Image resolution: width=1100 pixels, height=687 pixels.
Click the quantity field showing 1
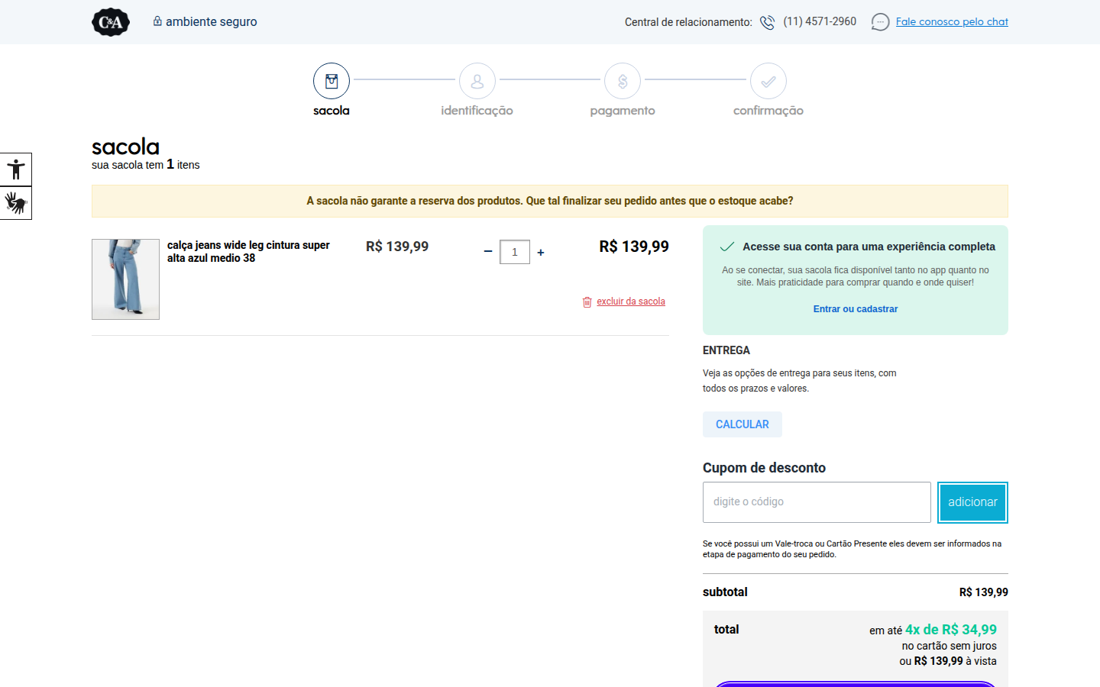[x=515, y=252]
